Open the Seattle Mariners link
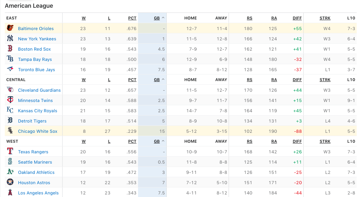This screenshot has width=360, height=197. pos(35,162)
